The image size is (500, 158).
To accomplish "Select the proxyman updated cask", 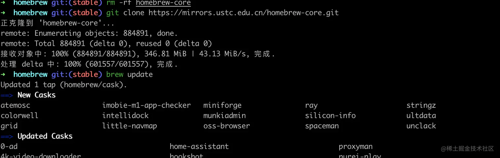I will point(355,146).
